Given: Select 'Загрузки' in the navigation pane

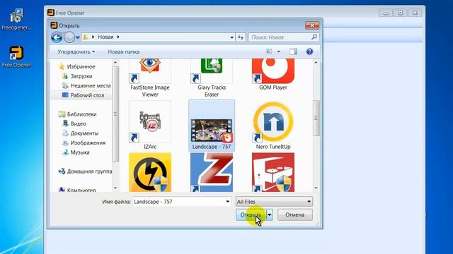Looking at the screenshot, I should (x=81, y=76).
